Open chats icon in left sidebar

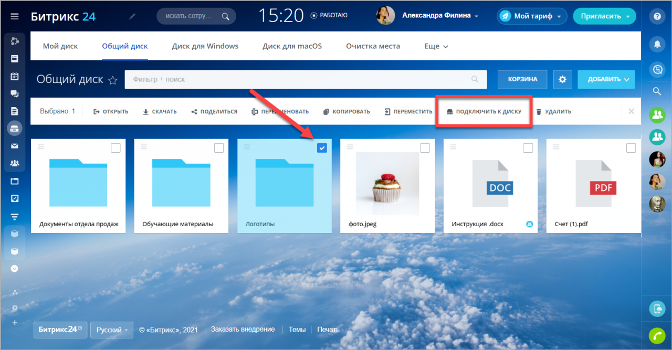click(15, 94)
